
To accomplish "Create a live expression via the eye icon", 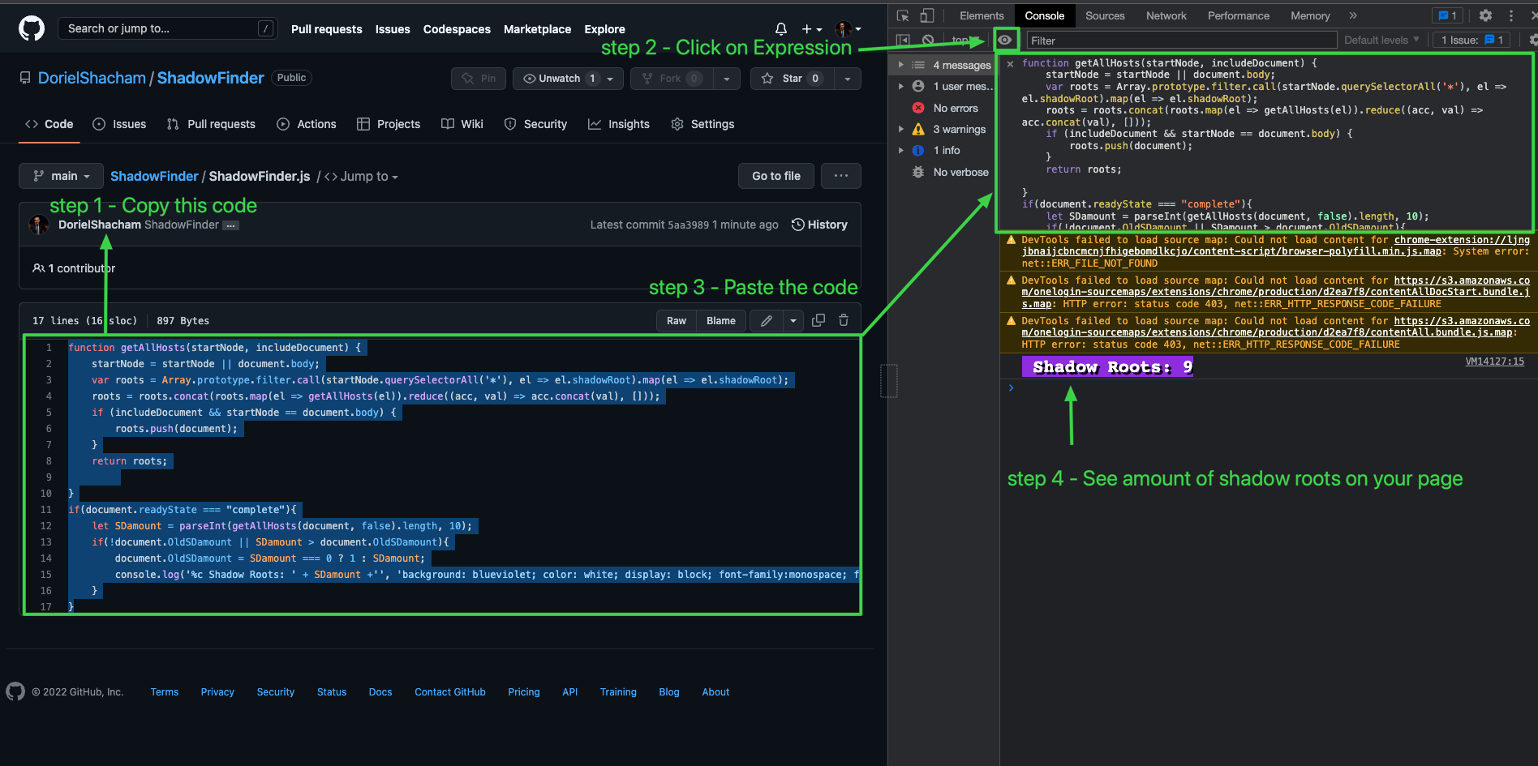I will pos(1006,39).
